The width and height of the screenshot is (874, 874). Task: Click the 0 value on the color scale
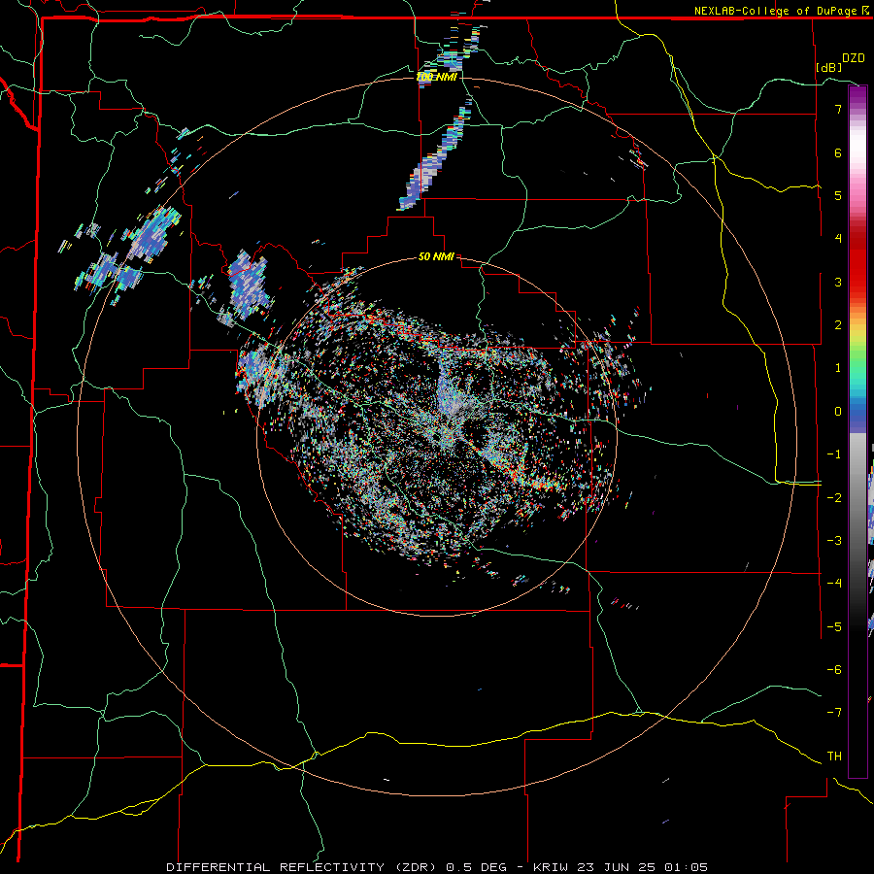click(838, 412)
